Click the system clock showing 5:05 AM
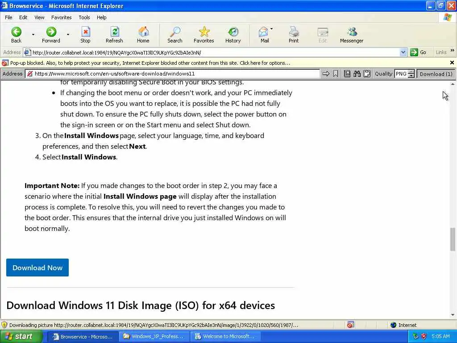This screenshot has height=343, width=457. pyautogui.click(x=440, y=336)
